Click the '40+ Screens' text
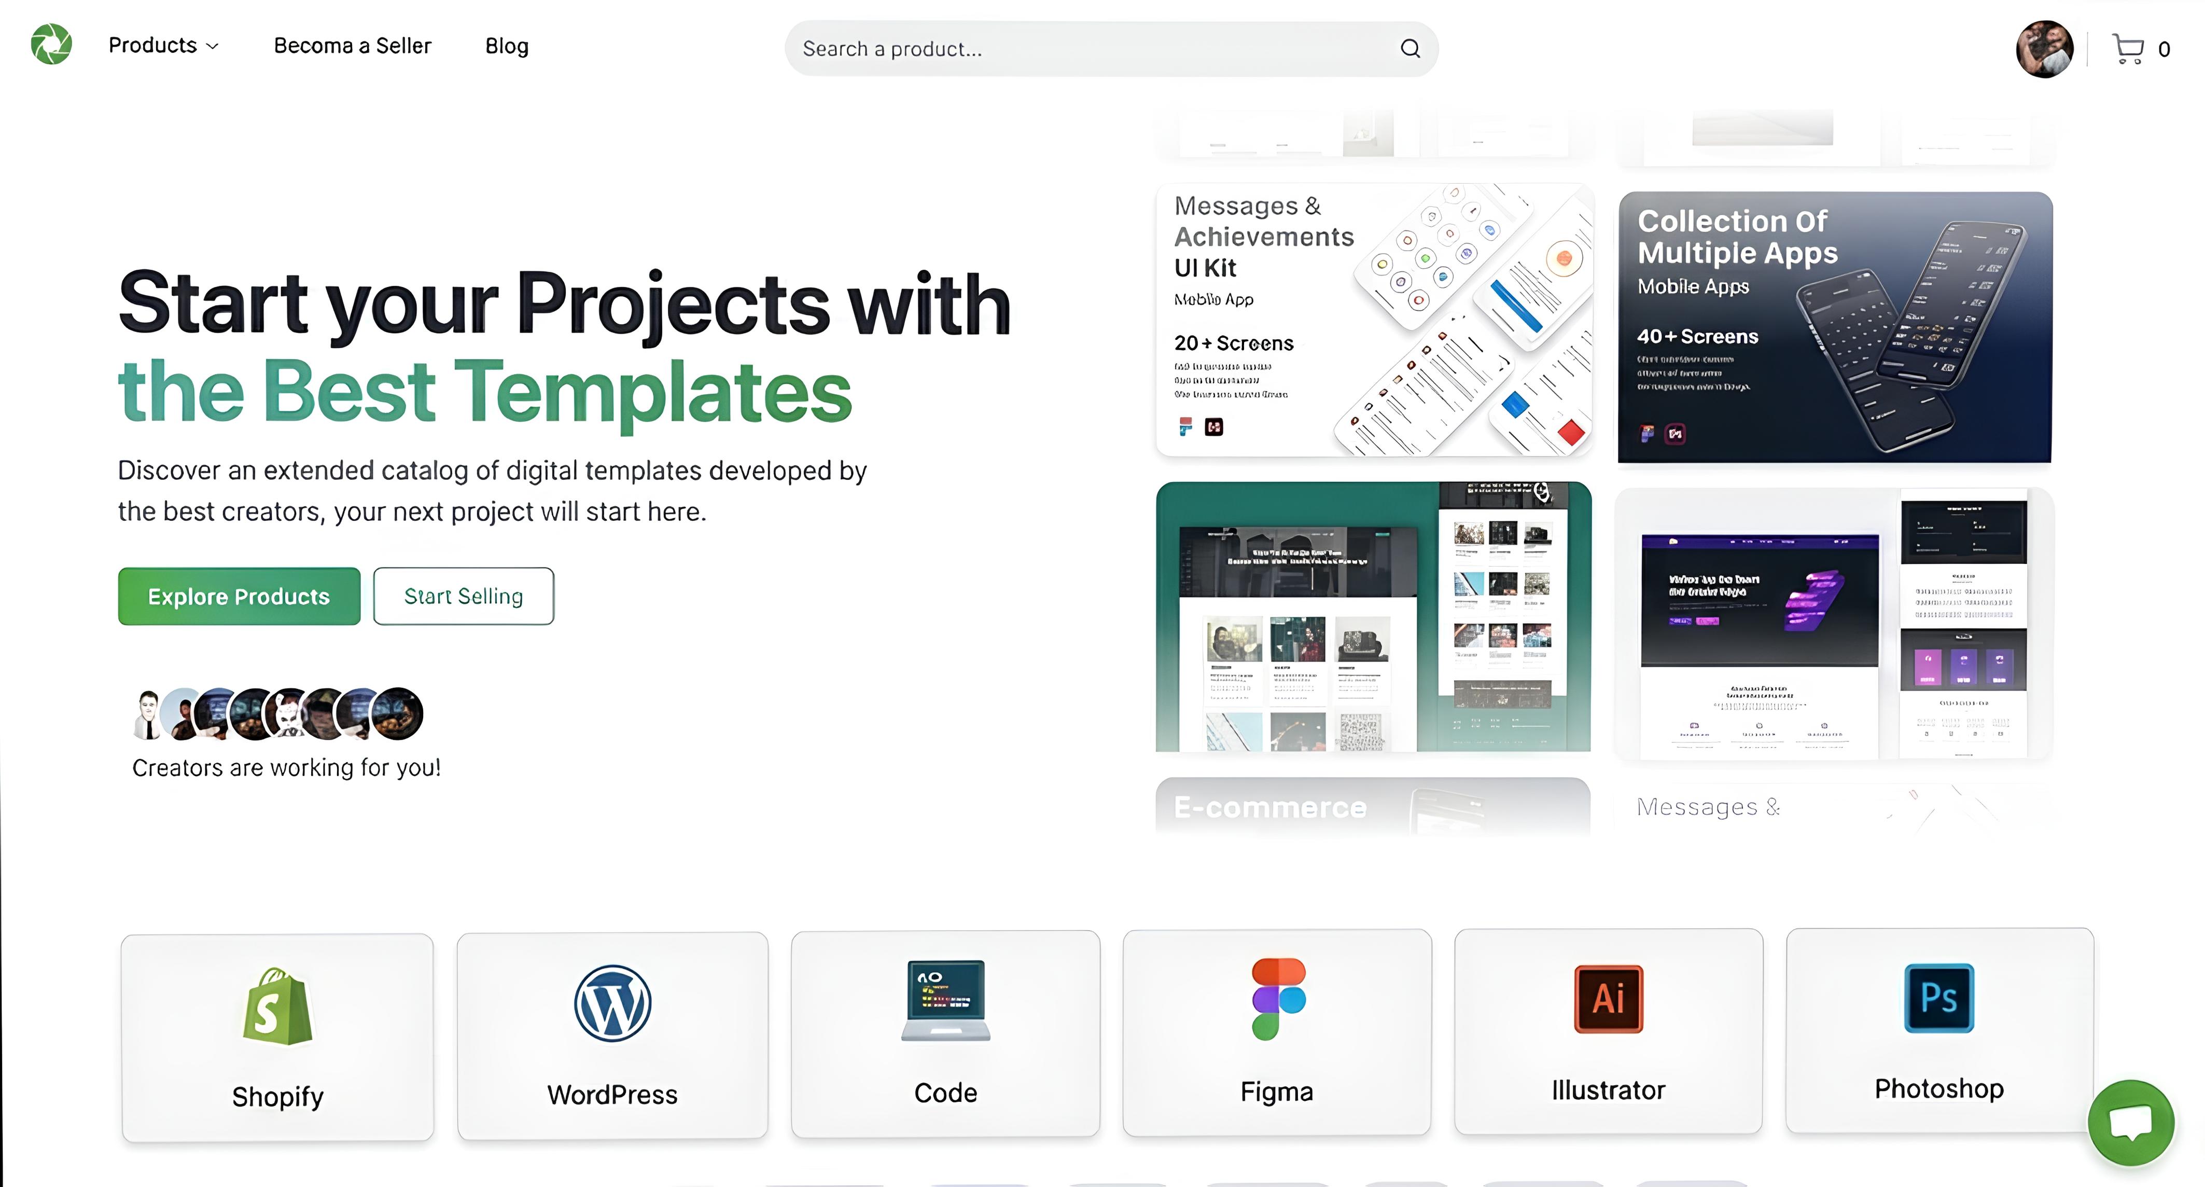The height and width of the screenshot is (1187, 2205). [x=1697, y=337]
